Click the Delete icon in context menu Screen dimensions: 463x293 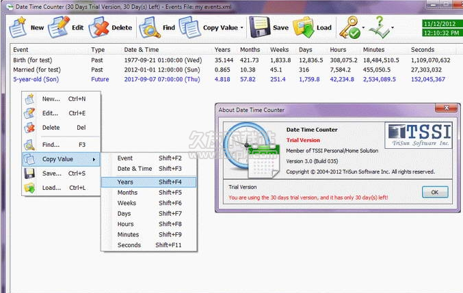pos(29,128)
